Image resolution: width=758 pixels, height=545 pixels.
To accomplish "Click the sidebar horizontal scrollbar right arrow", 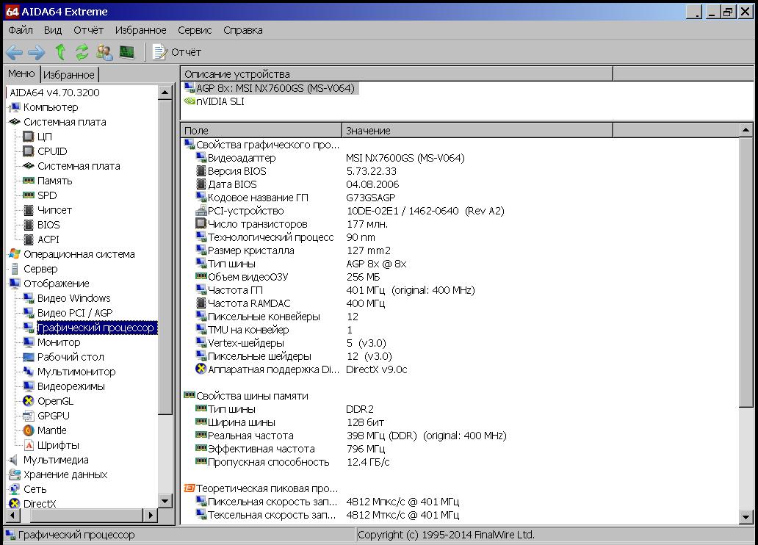I will click(x=152, y=515).
